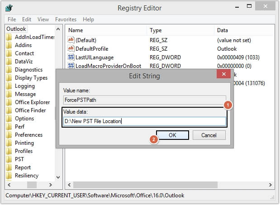Click the Resiliency folder icon
This screenshot has height=205, width=280.
(x=9, y=176)
